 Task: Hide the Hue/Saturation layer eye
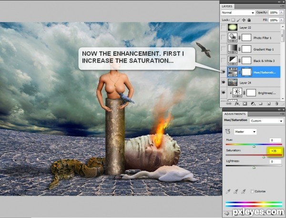pos(224,72)
